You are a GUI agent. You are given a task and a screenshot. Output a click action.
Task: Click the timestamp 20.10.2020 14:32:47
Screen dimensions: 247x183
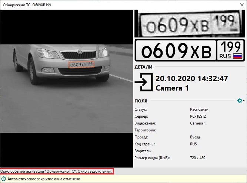[192, 78]
